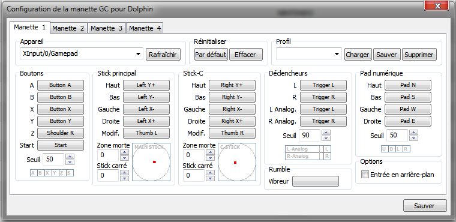Remap the B button binding

coord(61,97)
